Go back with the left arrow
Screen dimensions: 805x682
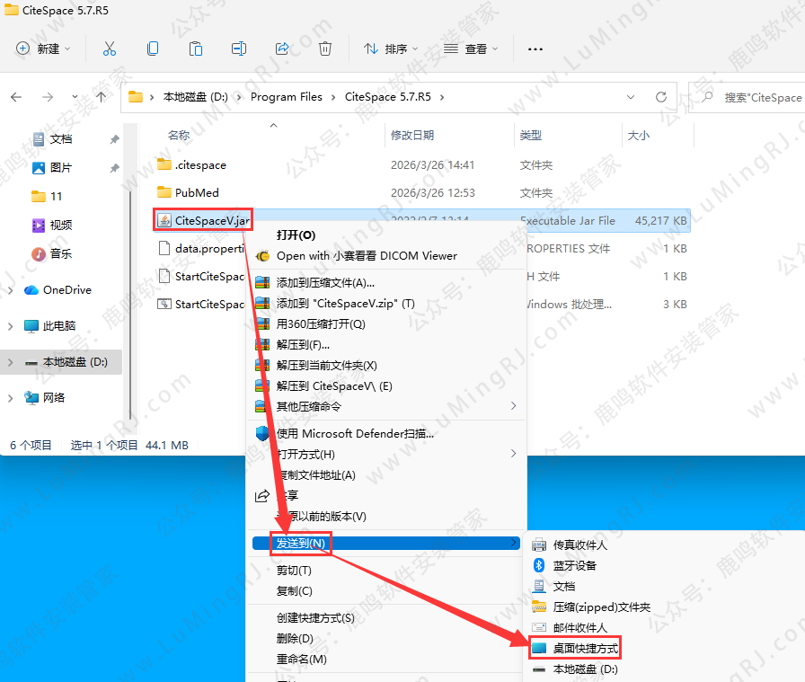pyautogui.click(x=16, y=97)
